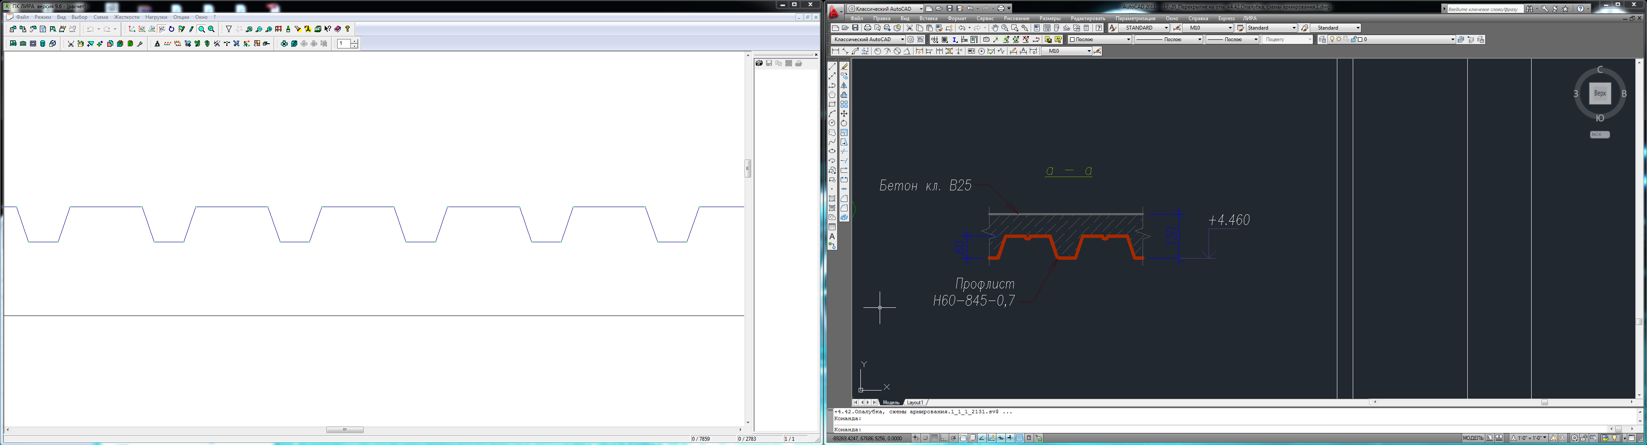The width and height of the screenshot is (1647, 445).
Task: Click the aligned dimension icon in AutoCAD
Action: pyautogui.click(x=846, y=51)
